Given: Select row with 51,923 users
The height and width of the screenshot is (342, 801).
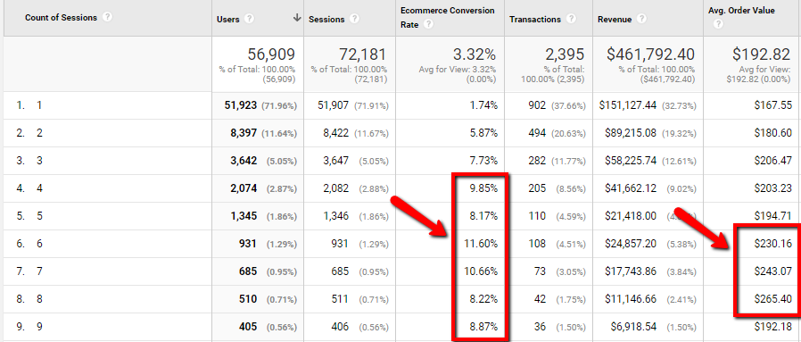Looking at the screenshot, I should click(x=400, y=106).
